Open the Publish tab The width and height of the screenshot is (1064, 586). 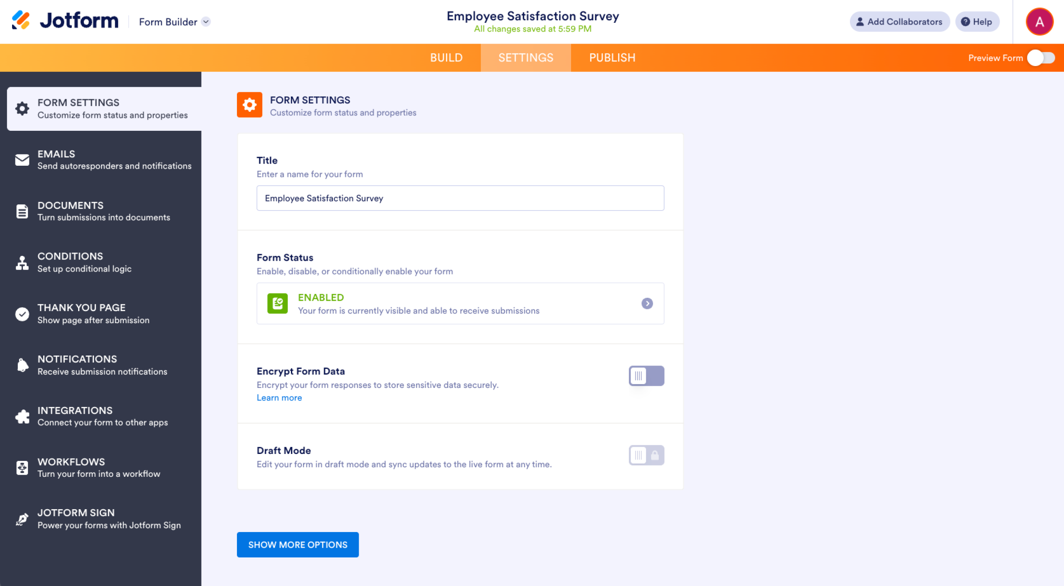(612, 57)
